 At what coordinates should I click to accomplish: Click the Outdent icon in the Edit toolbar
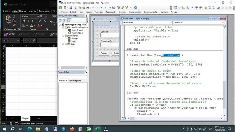[x=201, y=7]
